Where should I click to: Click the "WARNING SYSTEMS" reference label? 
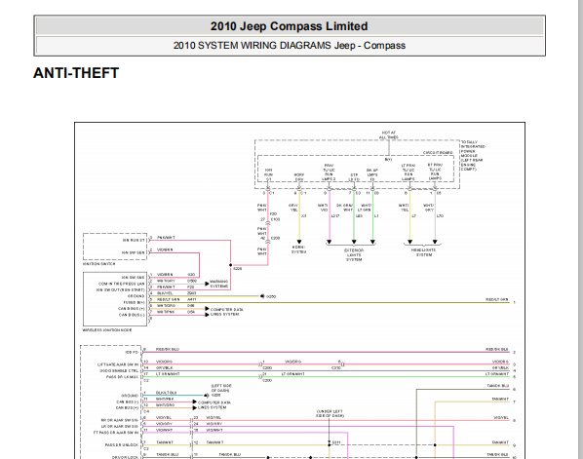(219, 284)
